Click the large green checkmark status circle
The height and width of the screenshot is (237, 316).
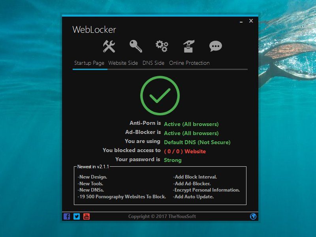pyautogui.click(x=160, y=96)
